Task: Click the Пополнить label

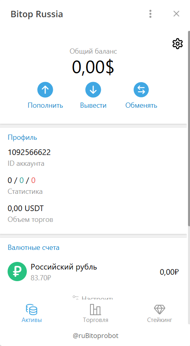Action: (45, 105)
